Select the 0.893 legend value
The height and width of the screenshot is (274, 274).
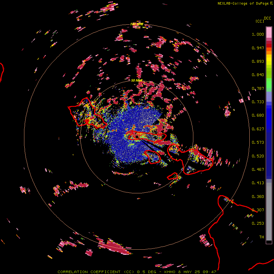(258, 61)
